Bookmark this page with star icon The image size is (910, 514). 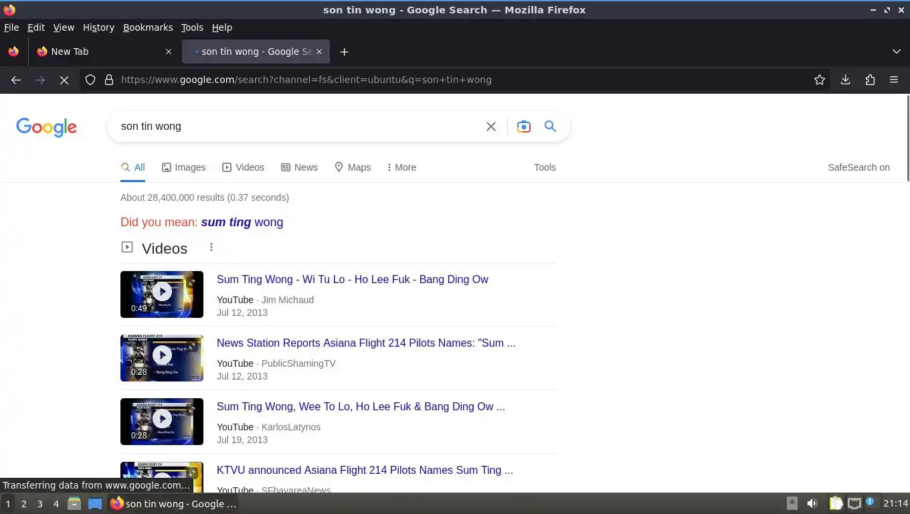tap(820, 80)
